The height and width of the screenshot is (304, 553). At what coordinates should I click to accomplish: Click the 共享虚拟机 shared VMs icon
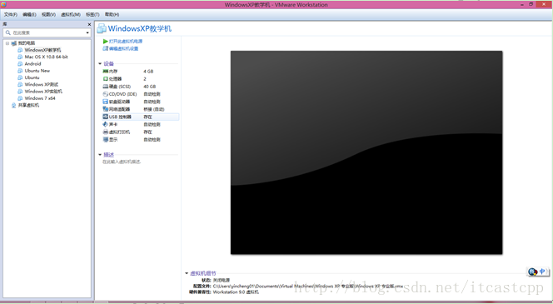point(14,105)
